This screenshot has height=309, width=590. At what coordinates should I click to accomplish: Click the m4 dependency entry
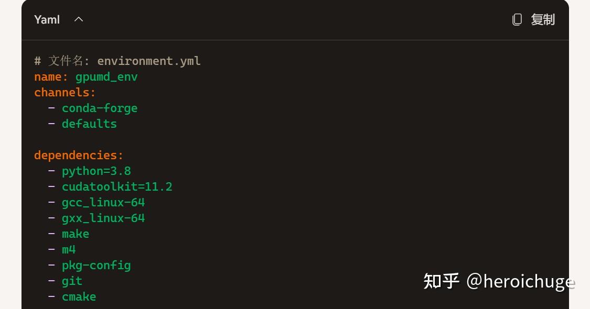pos(69,249)
